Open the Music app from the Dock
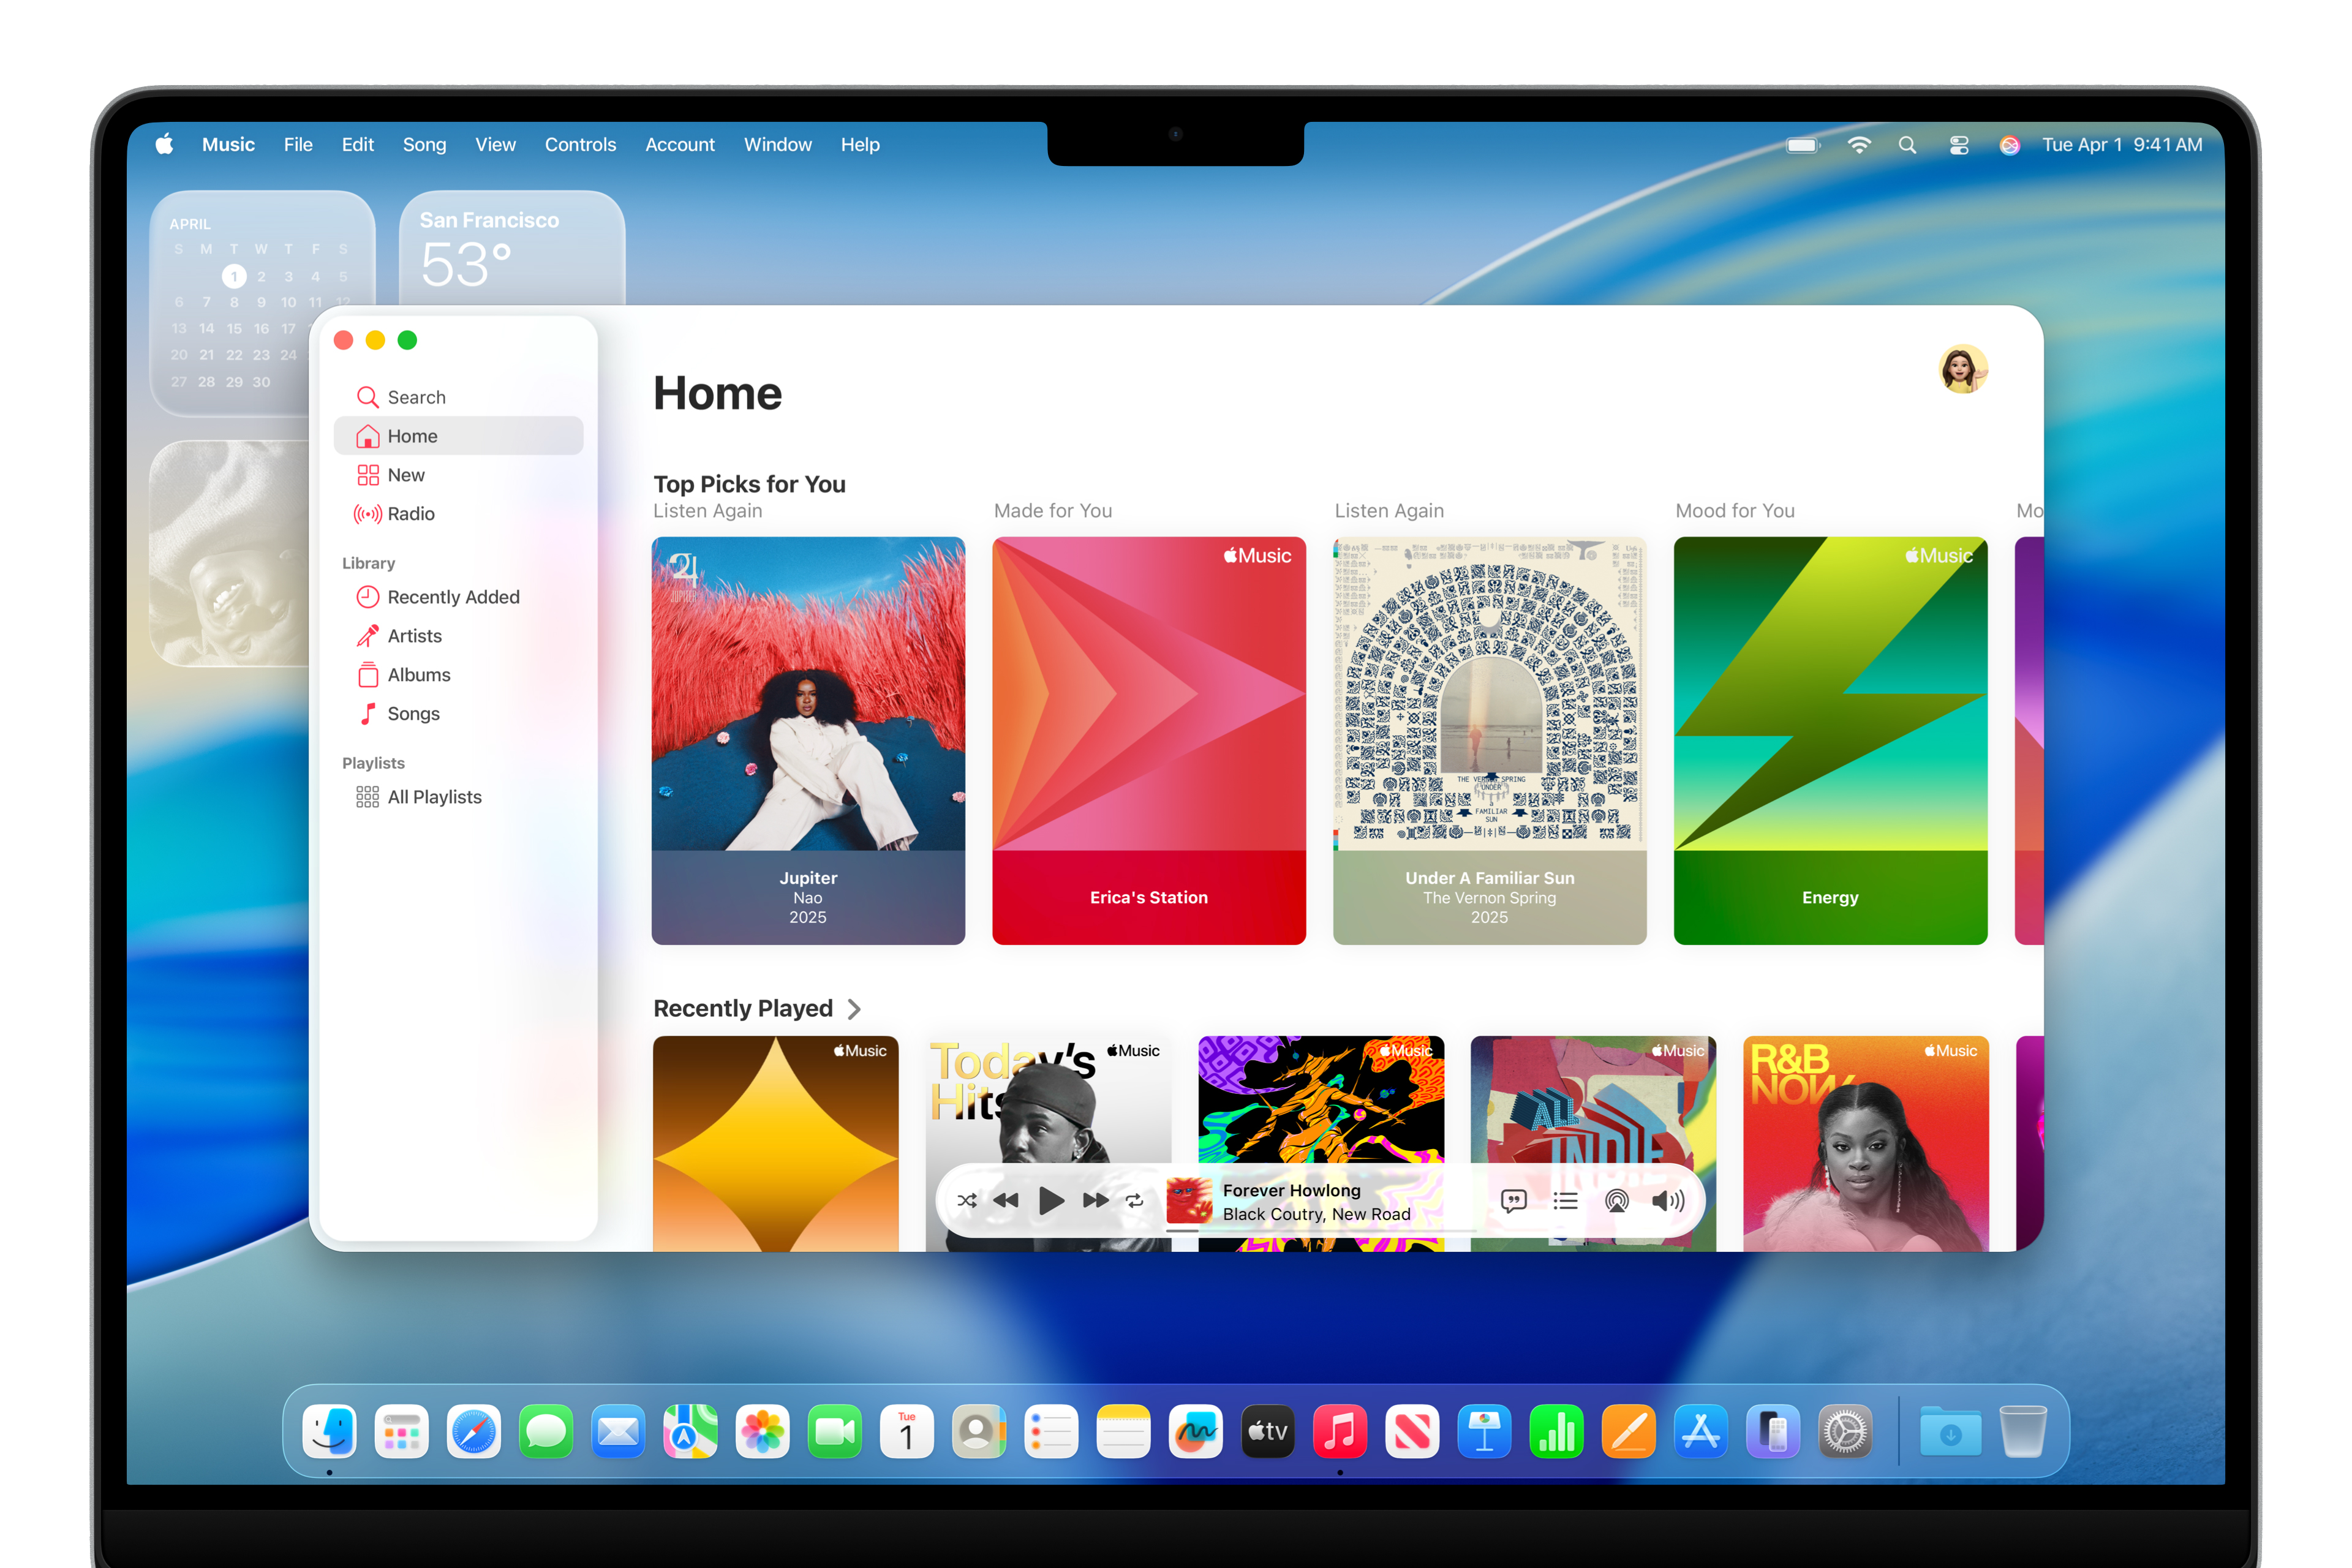The image size is (2352, 1568). (1340, 1431)
